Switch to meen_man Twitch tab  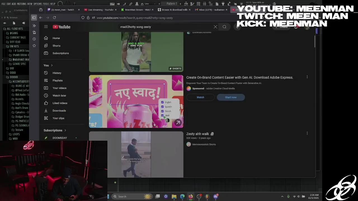click(x=63, y=9)
